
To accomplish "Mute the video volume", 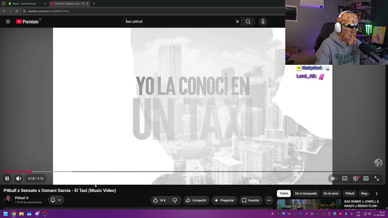I will pyautogui.click(x=18, y=179).
